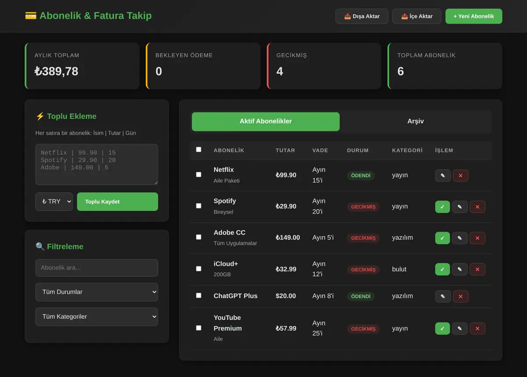Expand the Tüm Durumlar status filter
The image size is (527, 377).
[97, 292]
